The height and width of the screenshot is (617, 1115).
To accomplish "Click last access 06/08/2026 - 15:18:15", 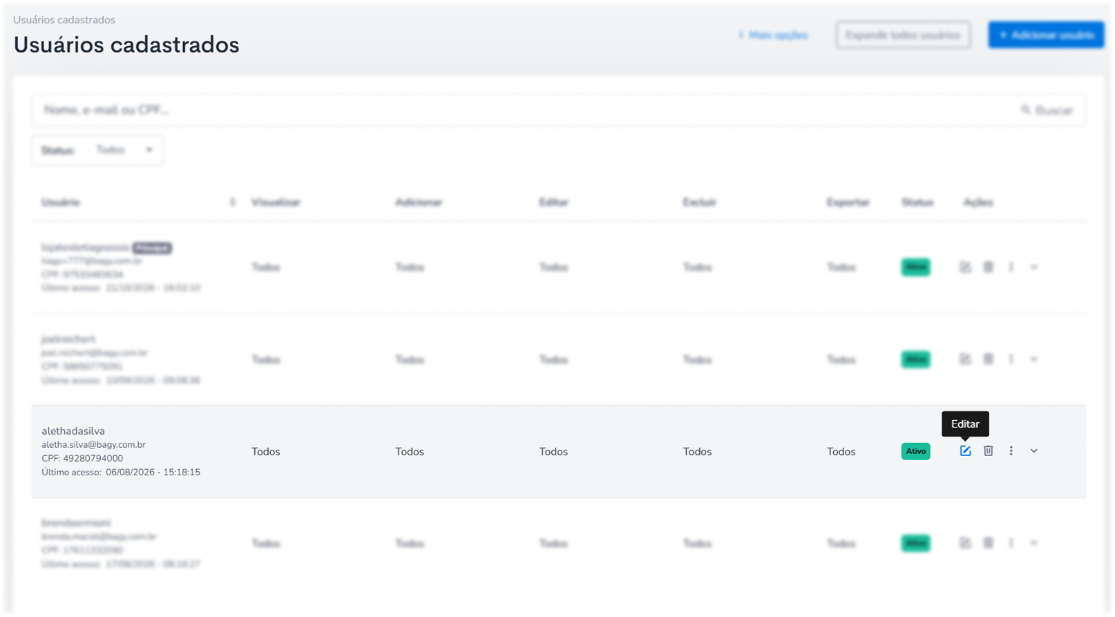I will pos(153,473).
